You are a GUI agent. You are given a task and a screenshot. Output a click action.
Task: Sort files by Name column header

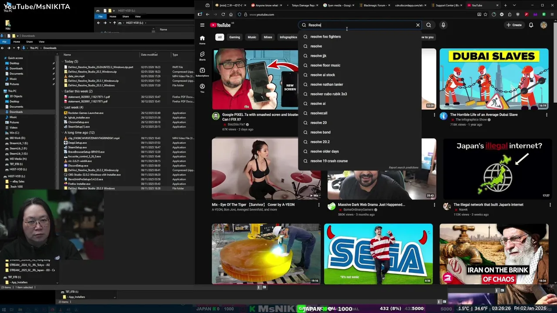pyautogui.click(x=101, y=55)
